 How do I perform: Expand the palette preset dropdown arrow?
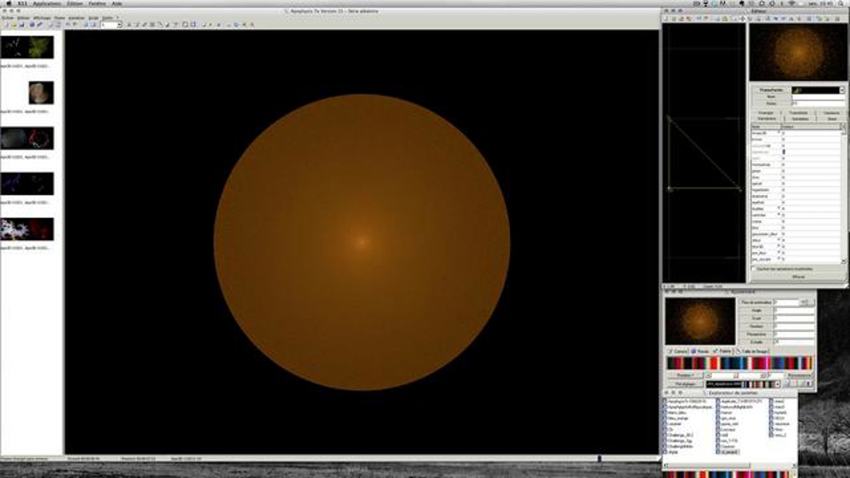777,384
